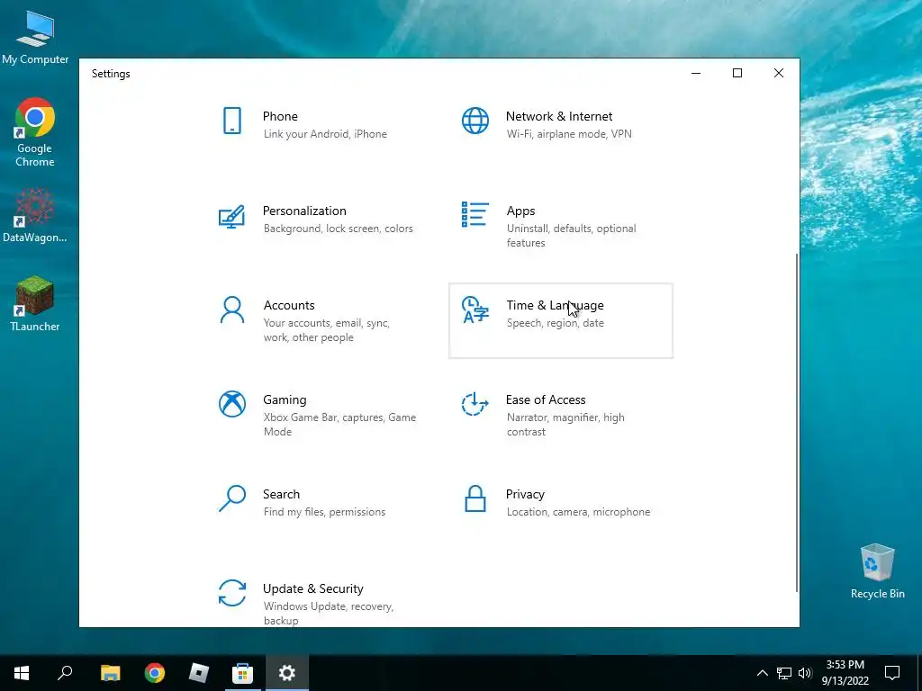The height and width of the screenshot is (691, 922).
Task: Click "Narrator, magnifier, high contrast" text
Action: (565, 425)
